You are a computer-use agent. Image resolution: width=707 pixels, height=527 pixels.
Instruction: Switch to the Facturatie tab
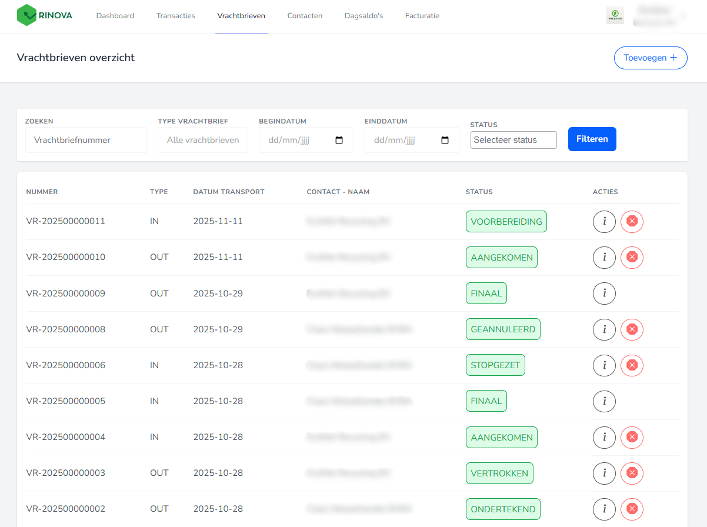[422, 16]
